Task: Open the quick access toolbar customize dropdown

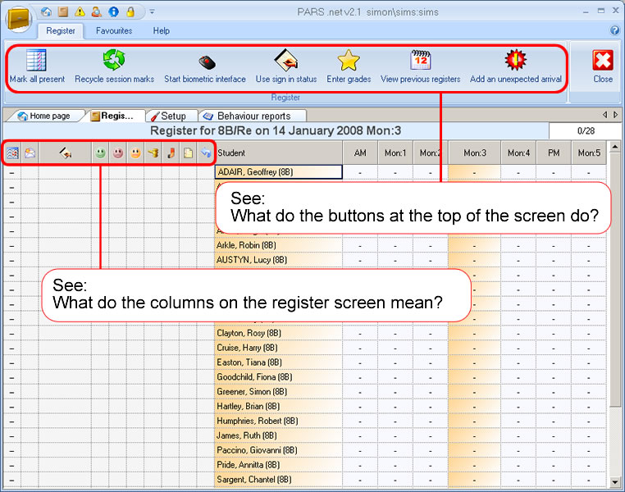Action: click(152, 12)
